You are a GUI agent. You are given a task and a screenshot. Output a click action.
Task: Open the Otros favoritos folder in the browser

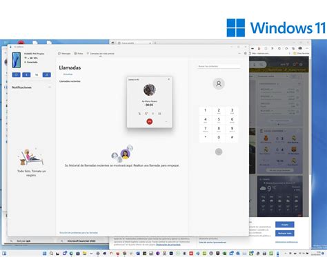point(301,53)
